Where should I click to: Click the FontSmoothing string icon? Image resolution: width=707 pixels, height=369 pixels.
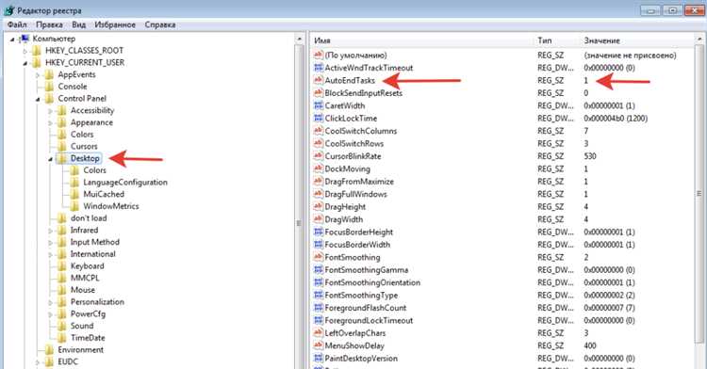pyautogui.click(x=319, y=257)
